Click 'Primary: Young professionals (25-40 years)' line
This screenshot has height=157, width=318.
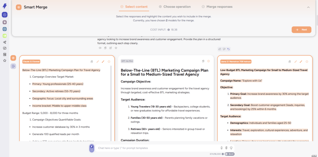[58, 84]
